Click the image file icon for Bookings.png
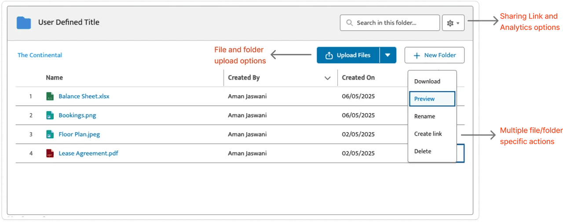Viewport: 563px width, 222px height. 50,115
